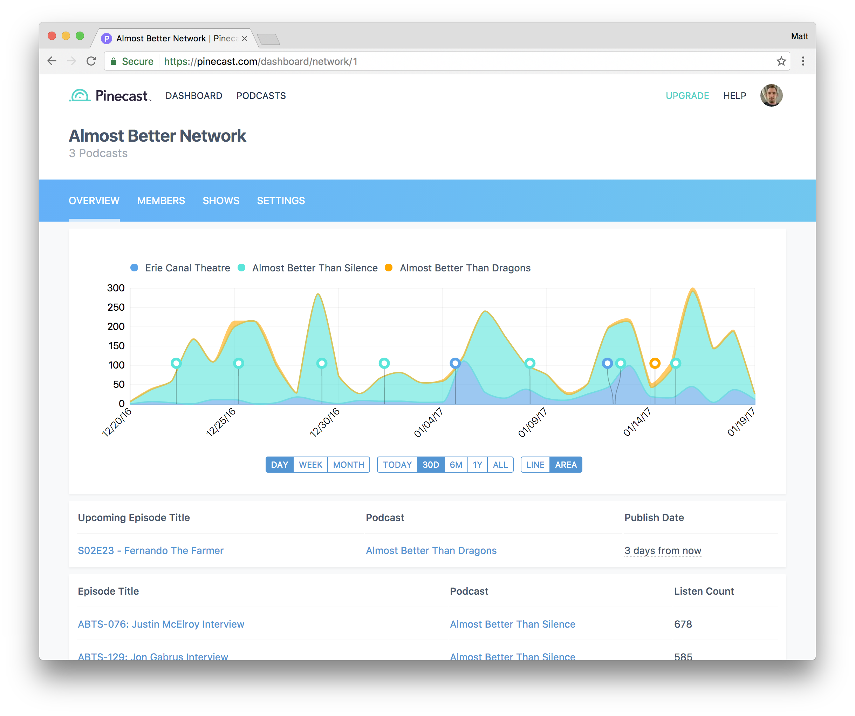Screen dimensions: 855x716
Task: Set chart granularity to MONTH
Action: [x=349, y=465]
